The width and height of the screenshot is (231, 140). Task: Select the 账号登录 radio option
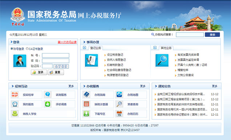click(12, 48)
